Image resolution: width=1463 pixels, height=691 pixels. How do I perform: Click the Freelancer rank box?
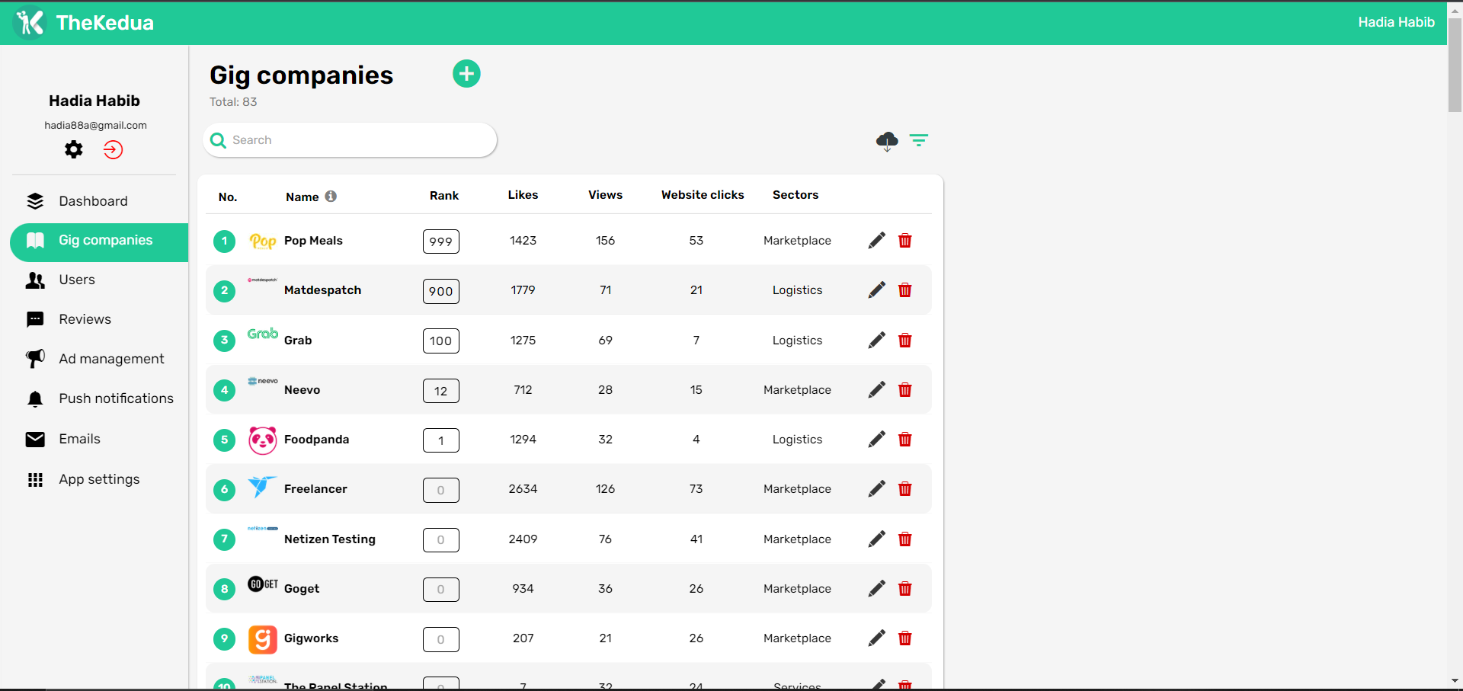tap(441, 490)
